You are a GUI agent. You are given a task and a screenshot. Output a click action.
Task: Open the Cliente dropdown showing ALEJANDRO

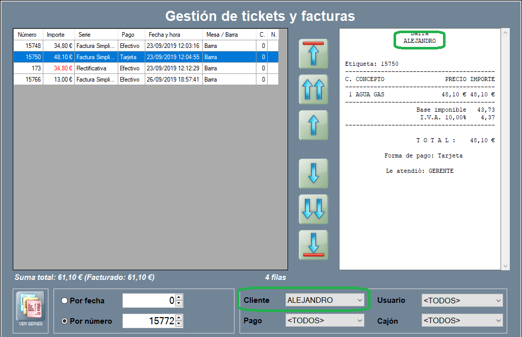point(325,300)
